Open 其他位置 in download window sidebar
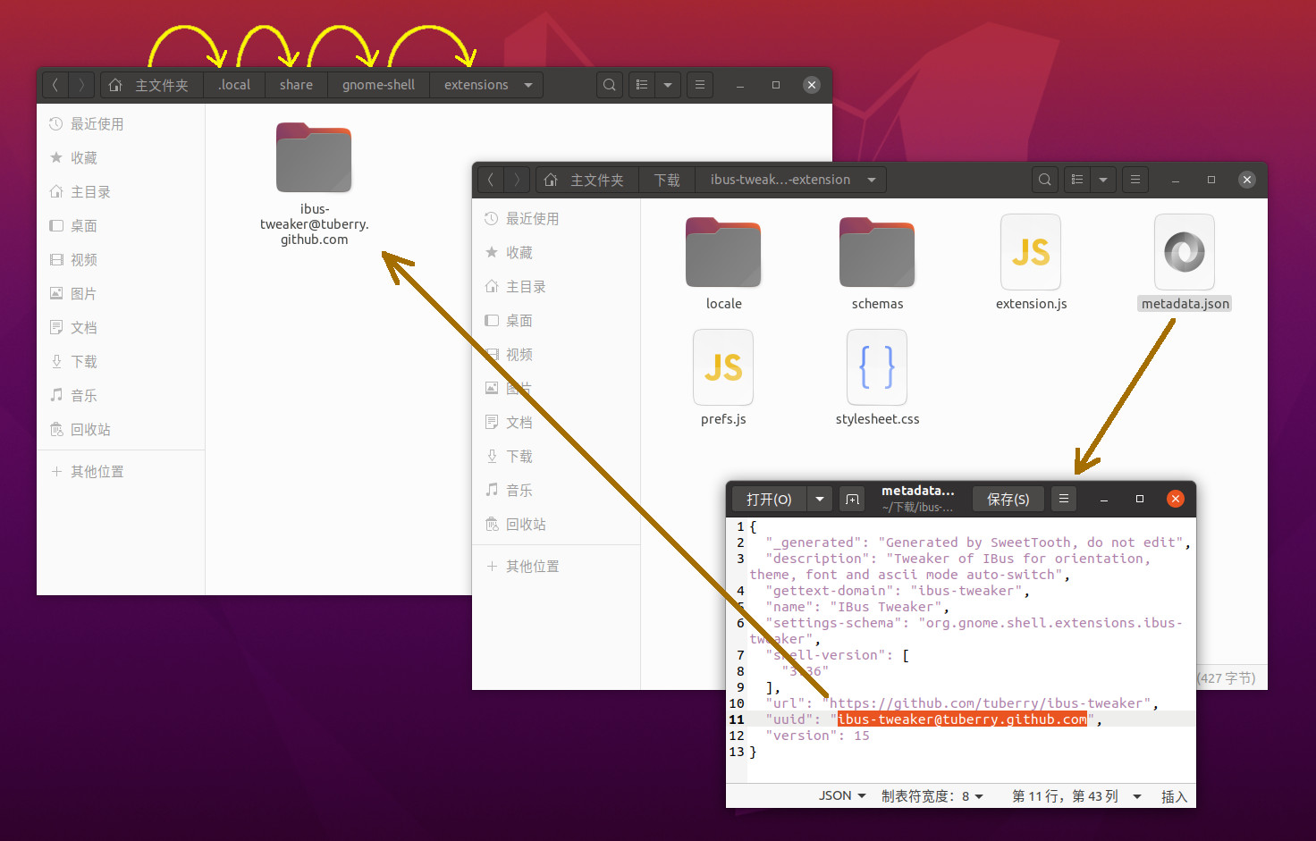 coord(556,567)
